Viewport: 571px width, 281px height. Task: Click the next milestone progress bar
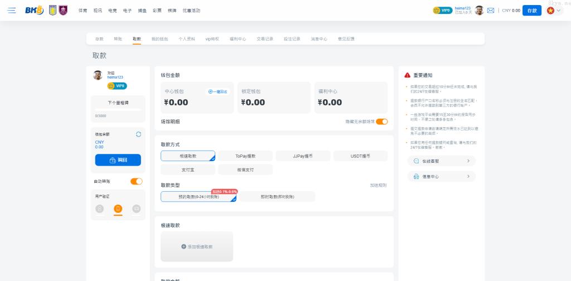click(118, 110)
